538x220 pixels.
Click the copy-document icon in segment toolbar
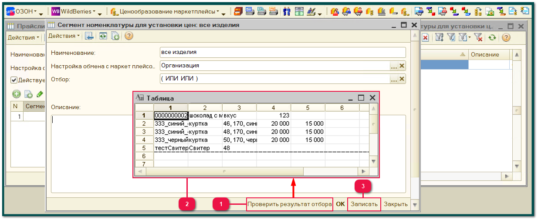click(x=115, y=36)
